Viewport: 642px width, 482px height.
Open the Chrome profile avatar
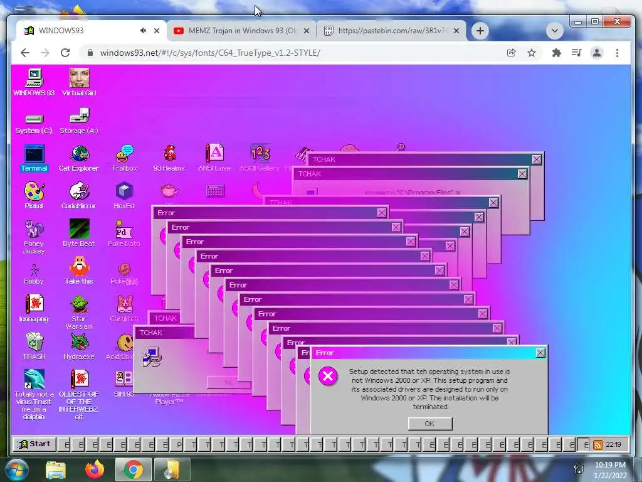click(597, 53)
